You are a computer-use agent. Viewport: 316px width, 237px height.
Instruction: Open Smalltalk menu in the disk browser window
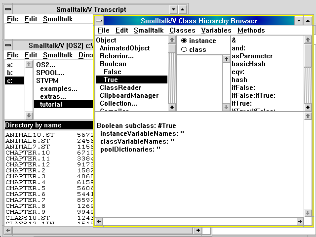click(58, 55)
